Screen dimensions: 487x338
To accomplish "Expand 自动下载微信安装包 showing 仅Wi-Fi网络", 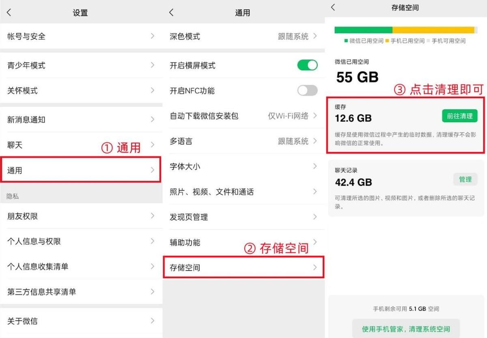I will [243, 116].
